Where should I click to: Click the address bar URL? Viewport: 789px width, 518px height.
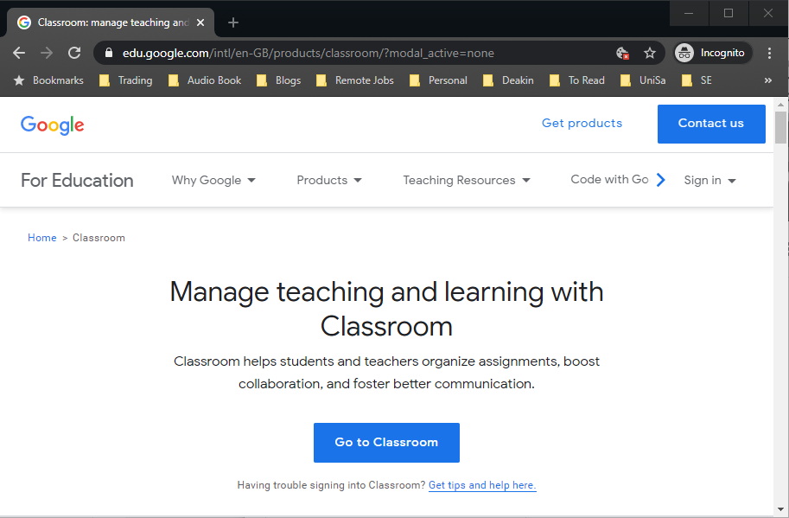pyautogui.click(x=308, y=53)
